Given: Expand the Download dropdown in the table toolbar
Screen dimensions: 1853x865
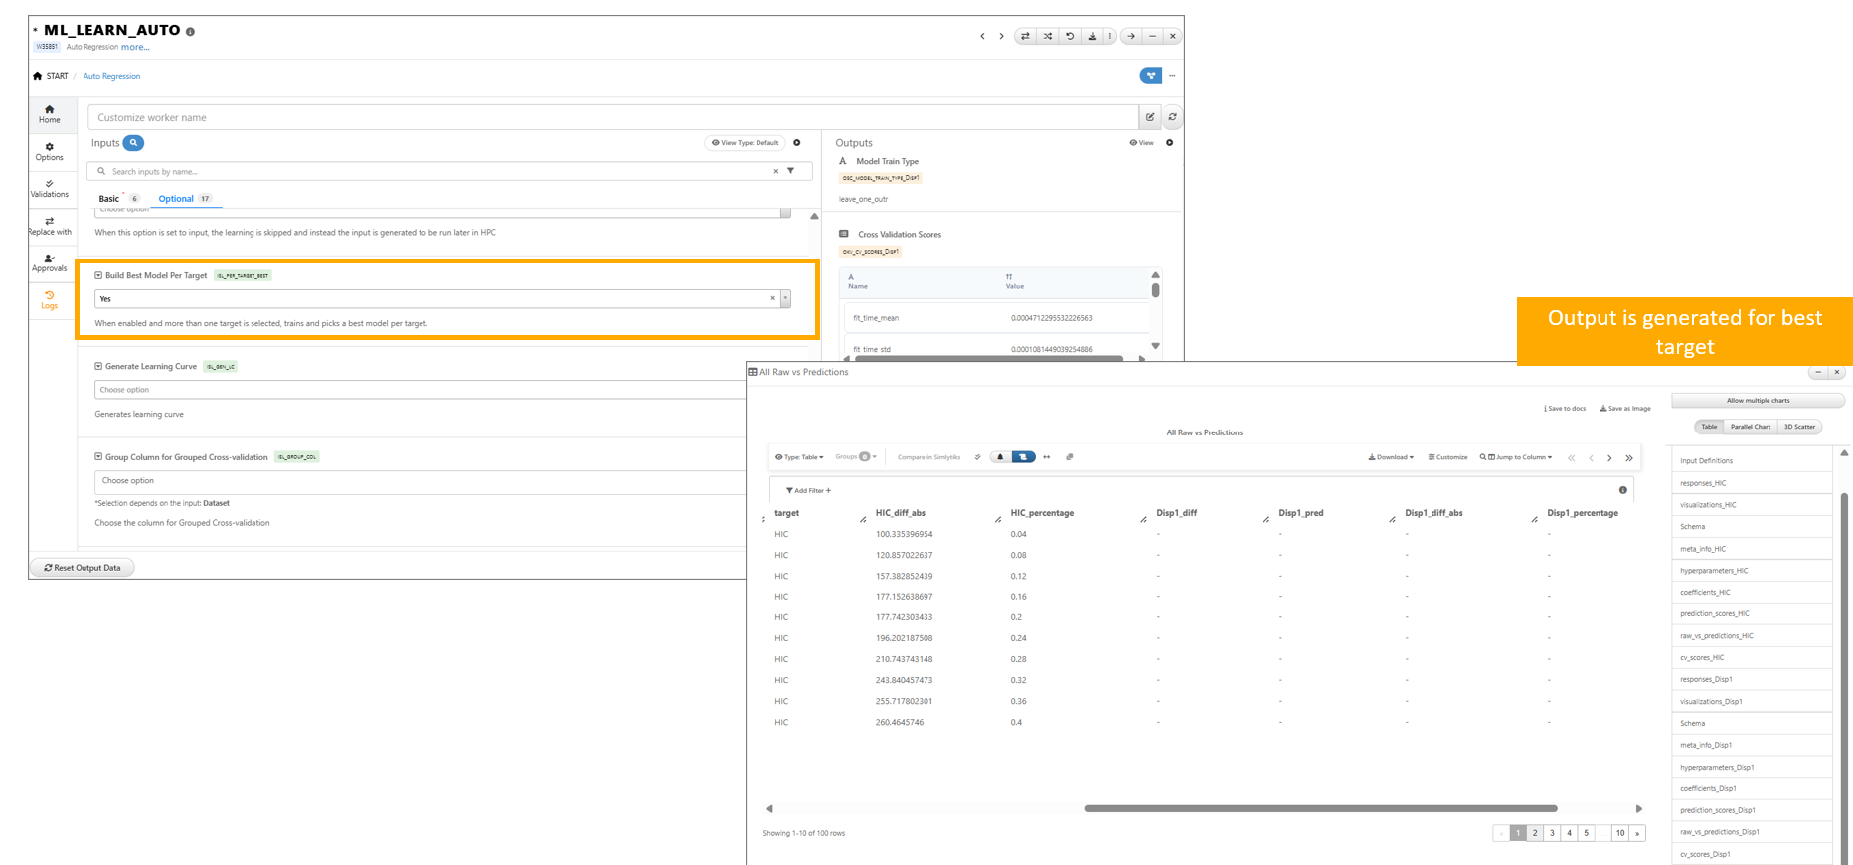Looking at the screenshot, I should click(x=1391, y=457).
